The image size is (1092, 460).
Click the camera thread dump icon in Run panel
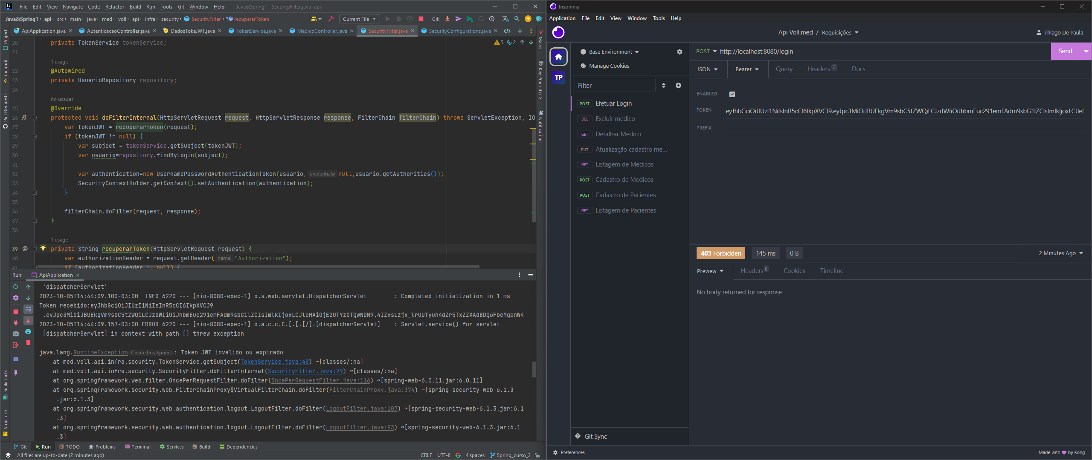(x=16, y=334)
